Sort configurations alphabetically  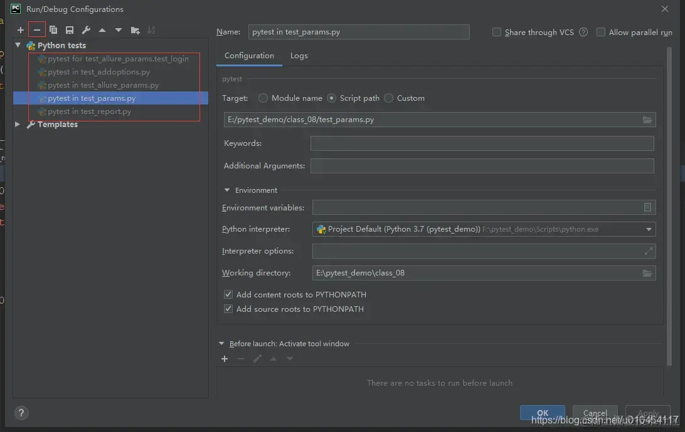151,30
